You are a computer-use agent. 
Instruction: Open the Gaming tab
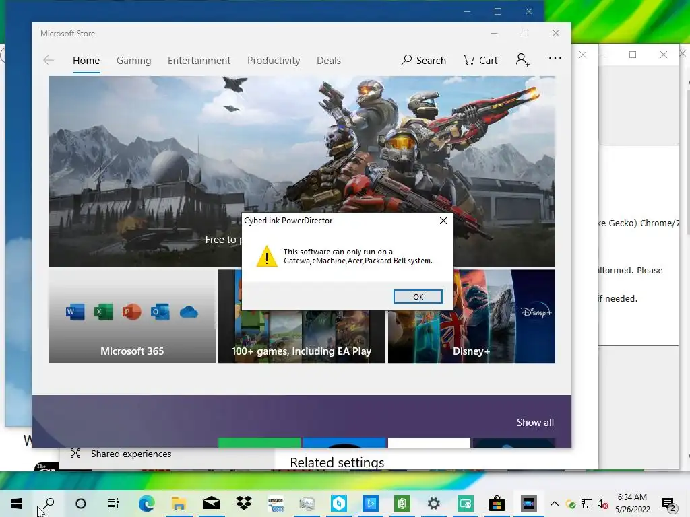tap(134, 60)
